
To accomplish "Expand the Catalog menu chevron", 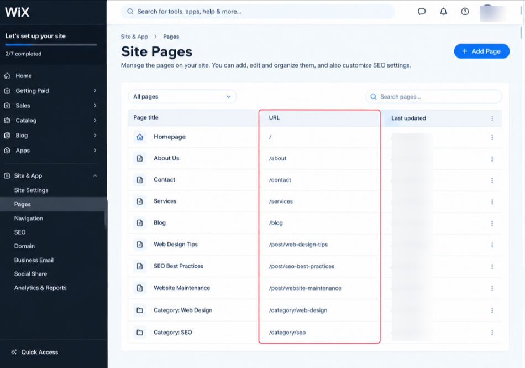I will pos(95,120).
